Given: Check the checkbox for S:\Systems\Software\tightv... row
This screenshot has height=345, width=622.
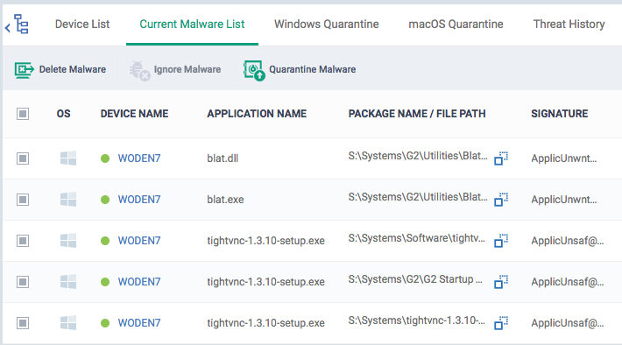Looking at the screenshot, I should [23, 241].
